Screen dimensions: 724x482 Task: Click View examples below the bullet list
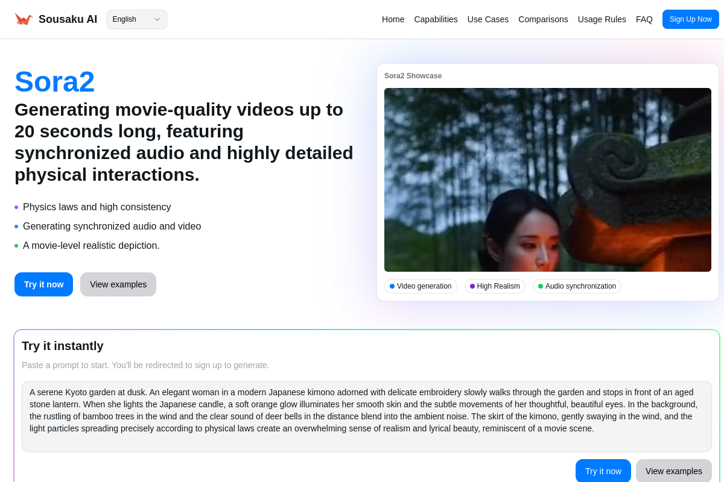(x=118, y=284)
